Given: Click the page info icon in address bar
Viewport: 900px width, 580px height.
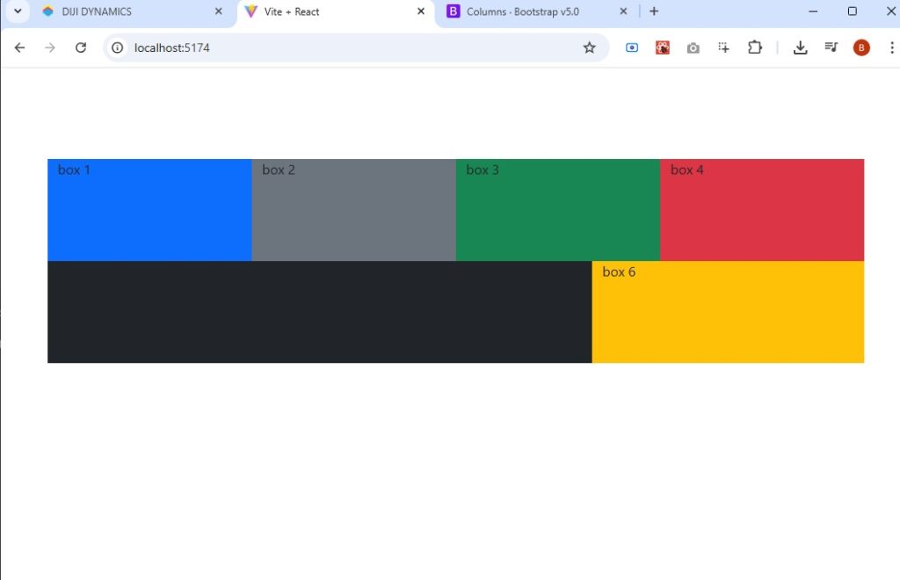Looking at the screenshot, I should pyautogui.click(x=117, y=48).
